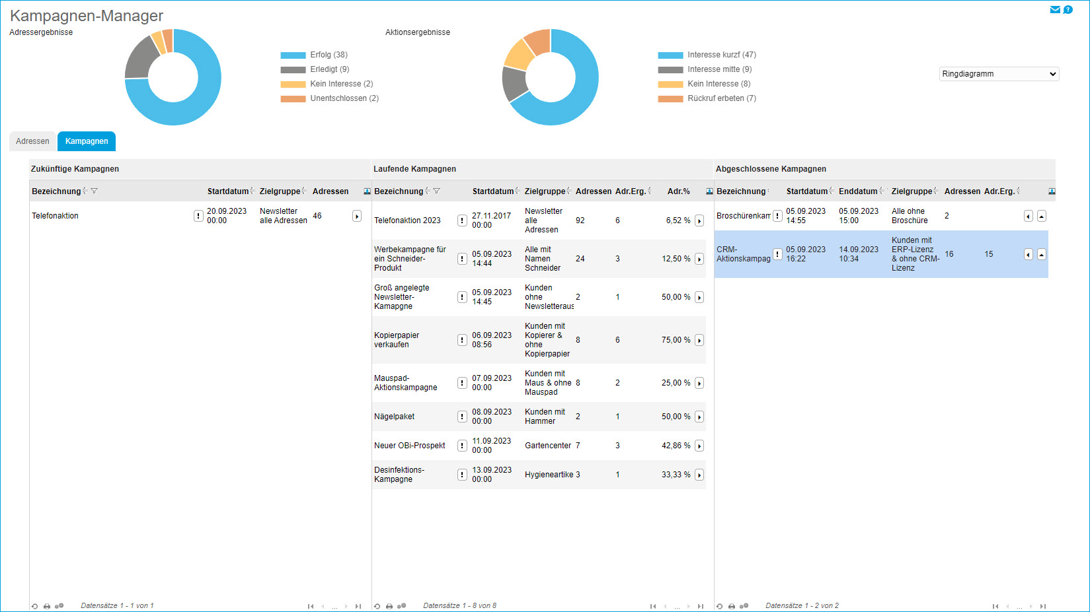Open the Ringdiagramm chart type dropdown

(999, 74)
